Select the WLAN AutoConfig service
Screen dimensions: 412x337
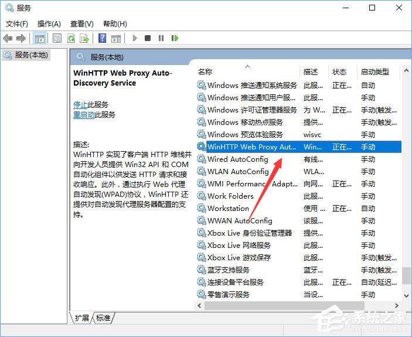click(x=299, y=172)
